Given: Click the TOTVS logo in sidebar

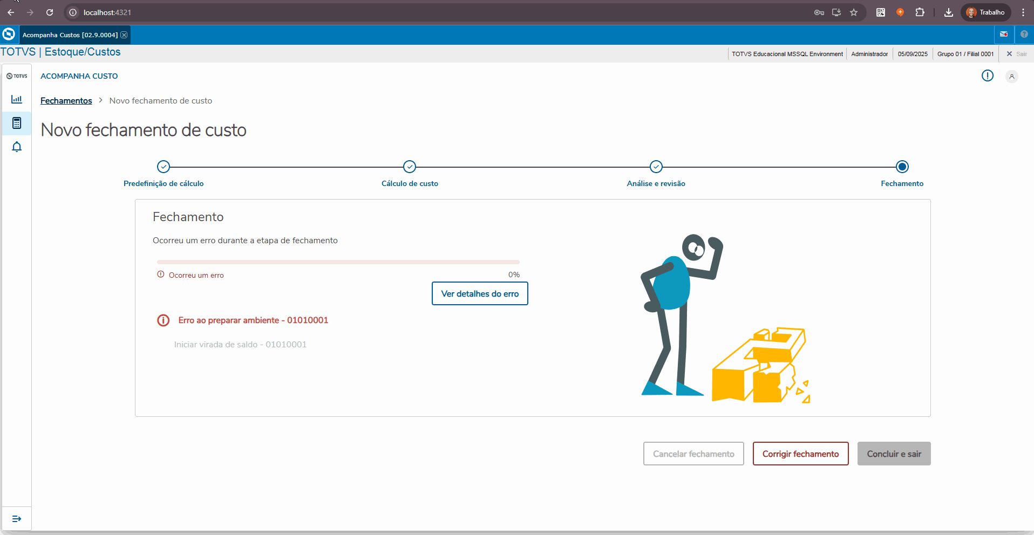Looking at the screenshot, I should coord(17,76).
